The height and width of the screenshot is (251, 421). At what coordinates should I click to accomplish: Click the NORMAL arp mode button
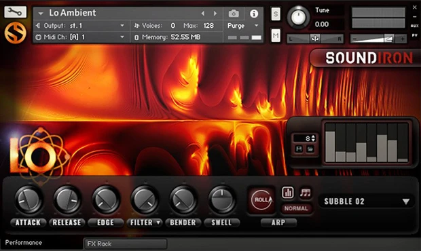[296, 208]
